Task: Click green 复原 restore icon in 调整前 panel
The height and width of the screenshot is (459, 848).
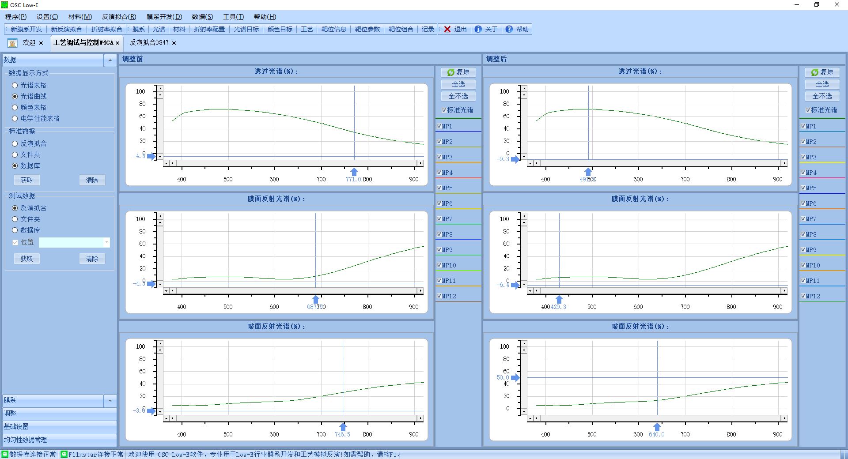Action: pyautogui.click(x=450, y=72)
